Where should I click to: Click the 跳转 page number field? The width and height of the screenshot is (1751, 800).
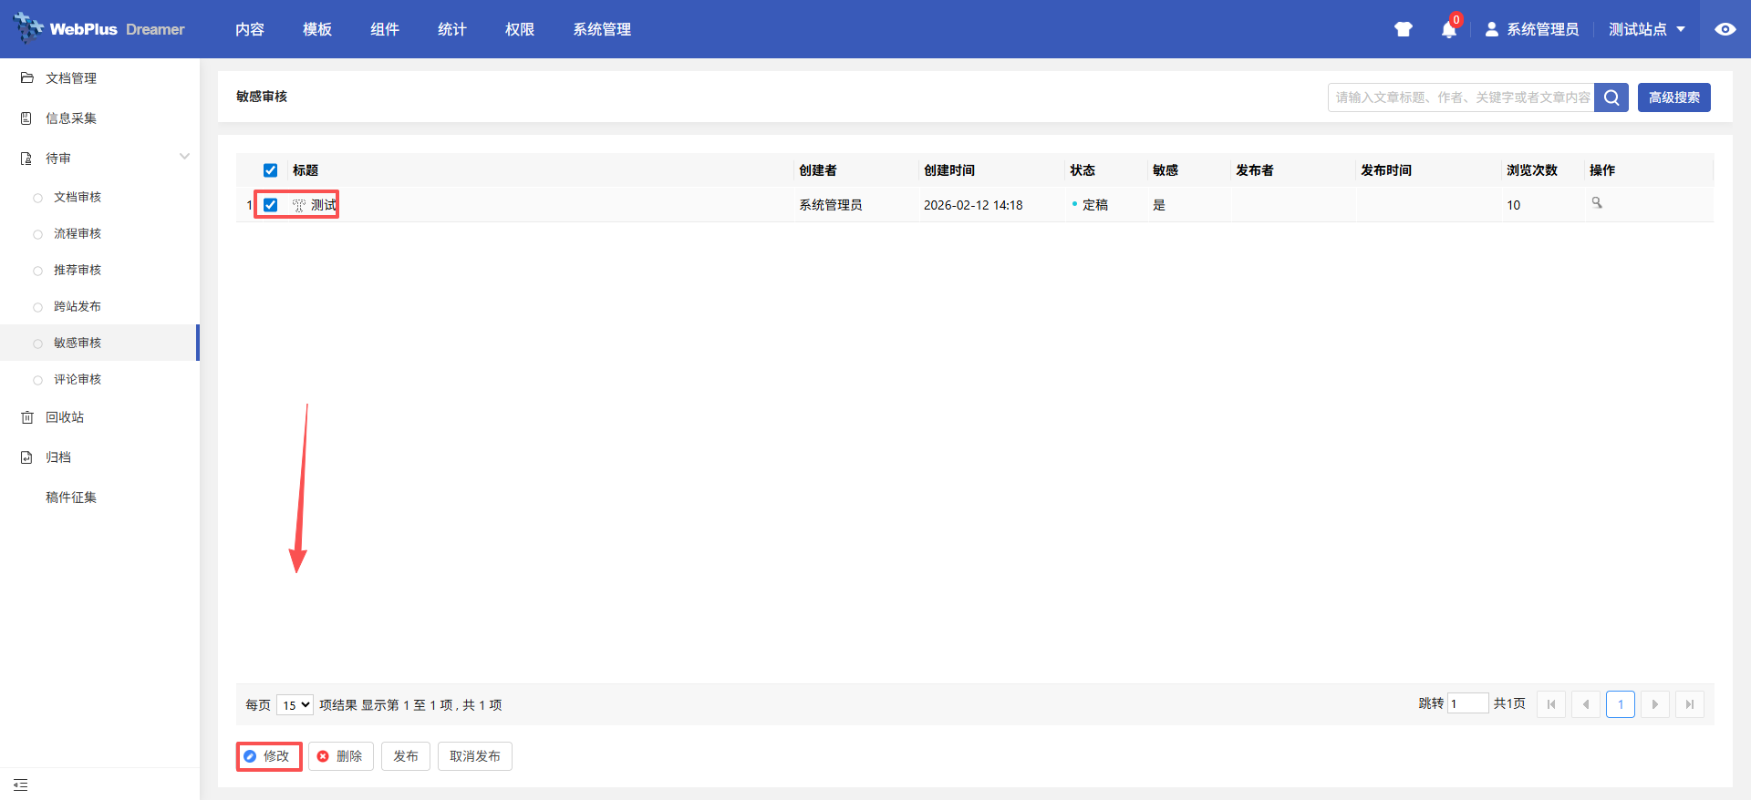click(1467, 703)
